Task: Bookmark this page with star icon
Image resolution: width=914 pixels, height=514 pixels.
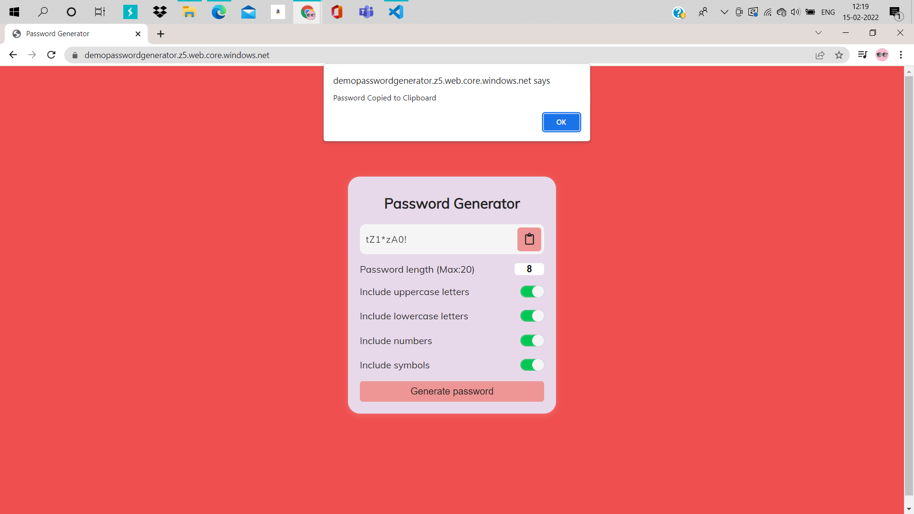Action: [839, 55]
